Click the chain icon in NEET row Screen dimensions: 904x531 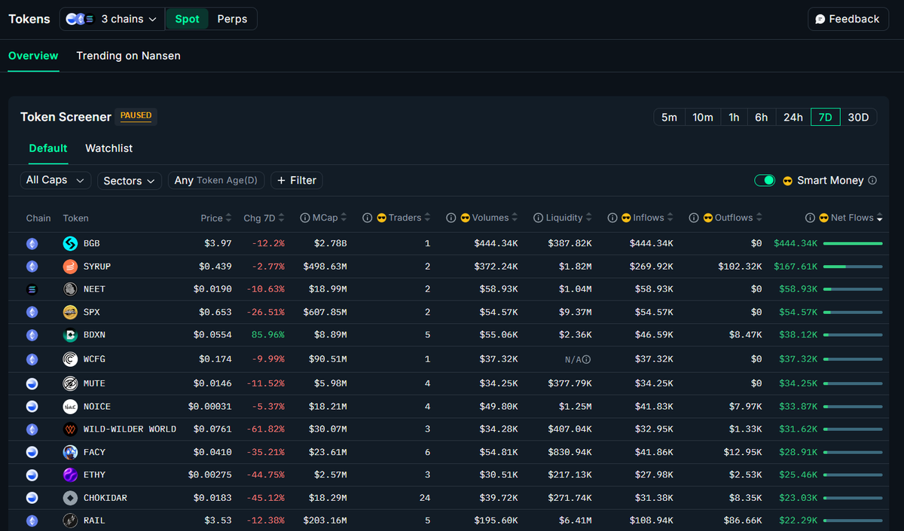[x=32, y=289]
